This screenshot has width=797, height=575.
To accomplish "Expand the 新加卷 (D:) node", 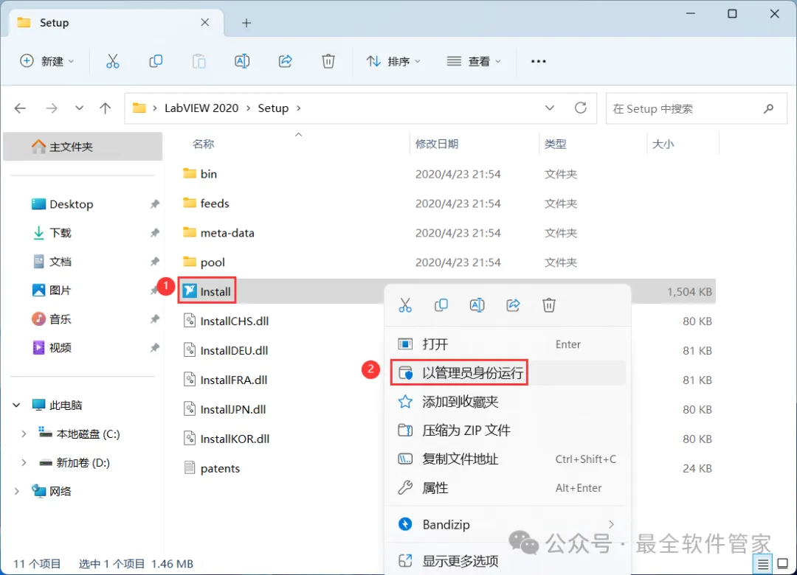I will coord(24,463).
